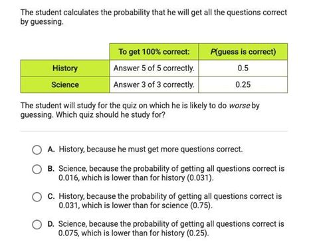Click the green 'History' row header
The image size is (315, 244).
(x=65, y=68)
